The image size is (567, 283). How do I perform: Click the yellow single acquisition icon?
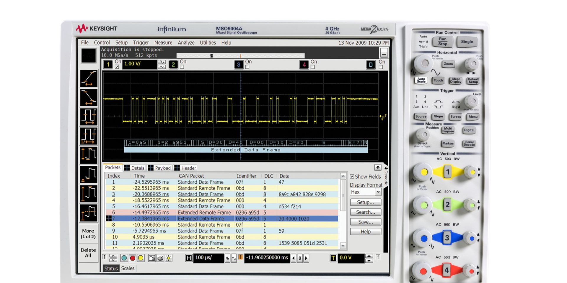(x=141, y=258)
